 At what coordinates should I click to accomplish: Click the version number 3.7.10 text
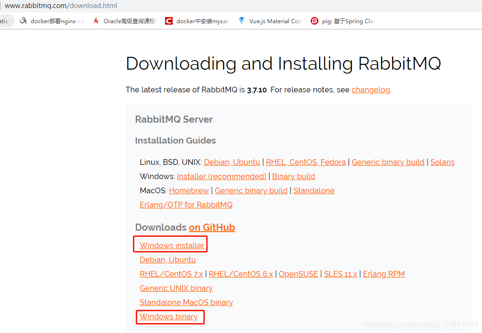coord(257,90)
